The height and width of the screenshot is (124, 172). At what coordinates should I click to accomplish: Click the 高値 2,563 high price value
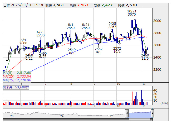click(79, 5)
